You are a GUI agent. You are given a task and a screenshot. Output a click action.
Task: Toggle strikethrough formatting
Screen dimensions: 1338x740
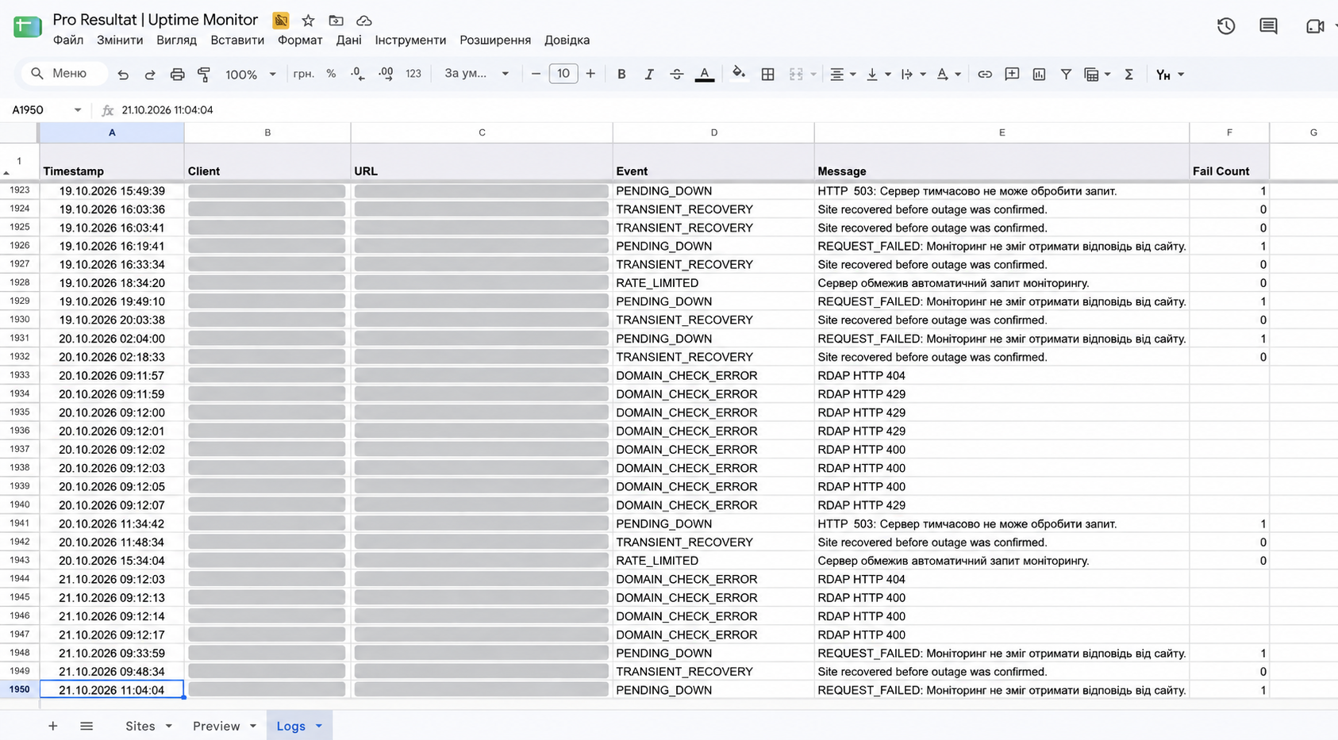pos(676,75)
